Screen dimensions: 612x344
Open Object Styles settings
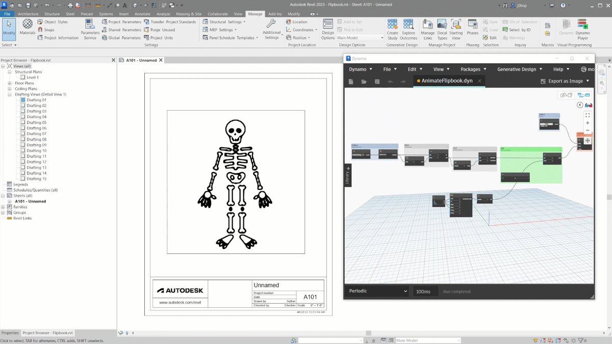click(x=53, y=22)
